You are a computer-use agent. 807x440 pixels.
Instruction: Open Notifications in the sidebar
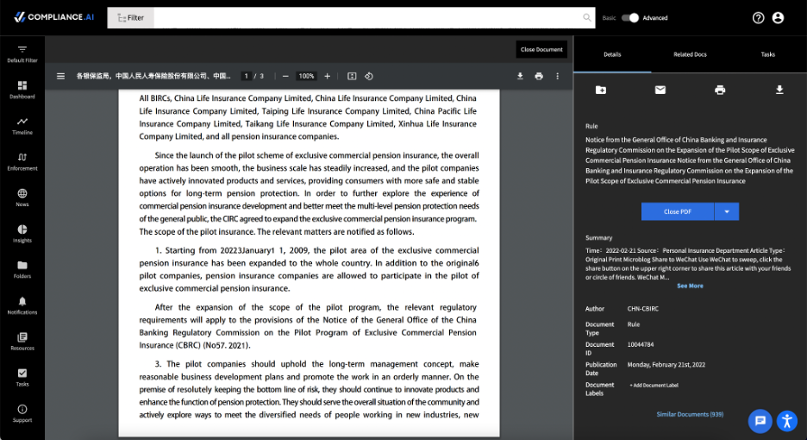point(22,305)
